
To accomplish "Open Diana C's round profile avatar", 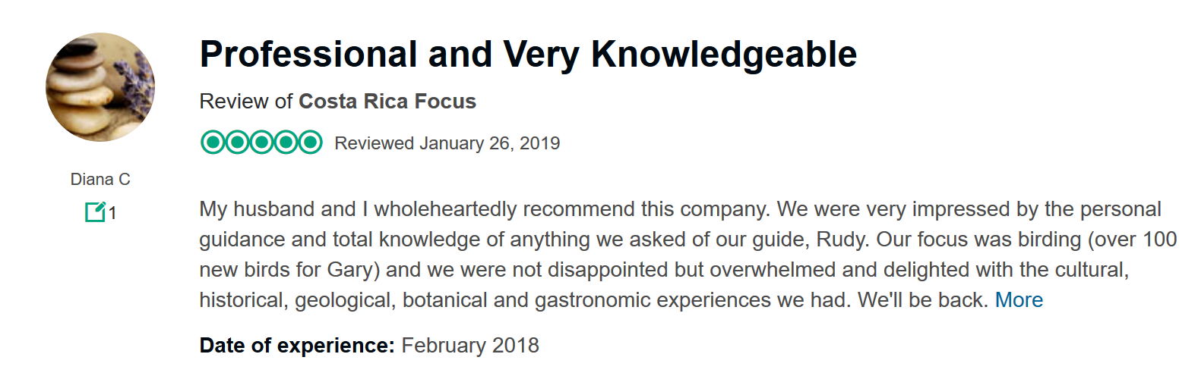I will click(x=100, y=87).
